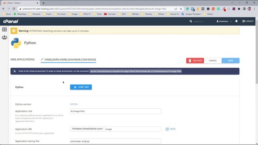Open the tab search chevron in title bar

tap(232, 3)
